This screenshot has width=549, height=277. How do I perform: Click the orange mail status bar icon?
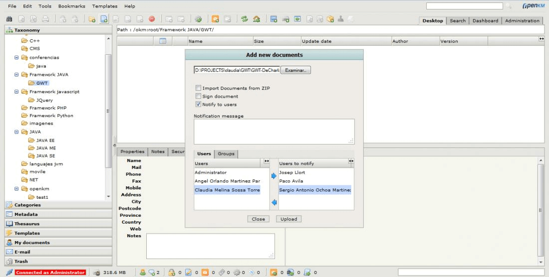(205, 273)
